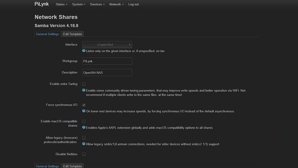This screenshot has width=298, height=168.
Task: Click the help icon under Interface
Action: point(84,51)
